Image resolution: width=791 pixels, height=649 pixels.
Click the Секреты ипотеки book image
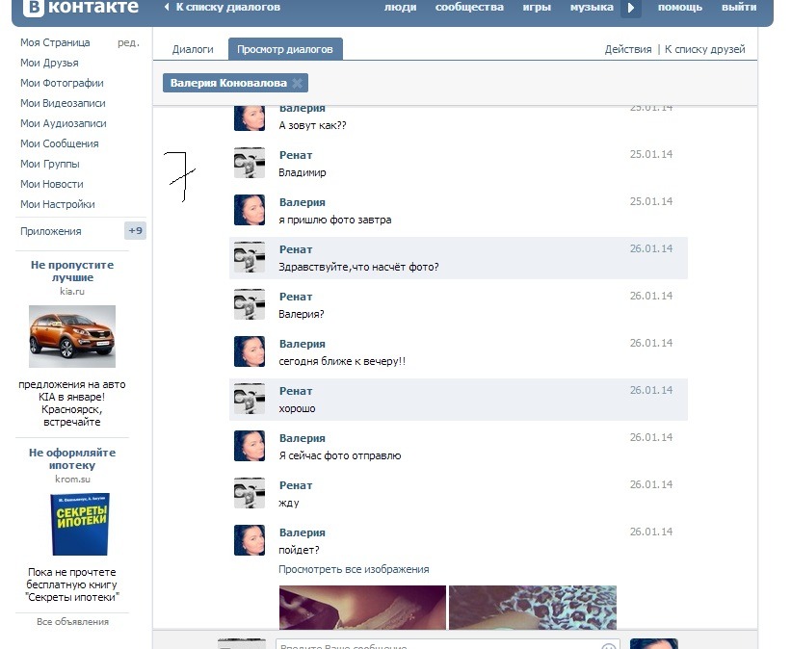(80, 524)
